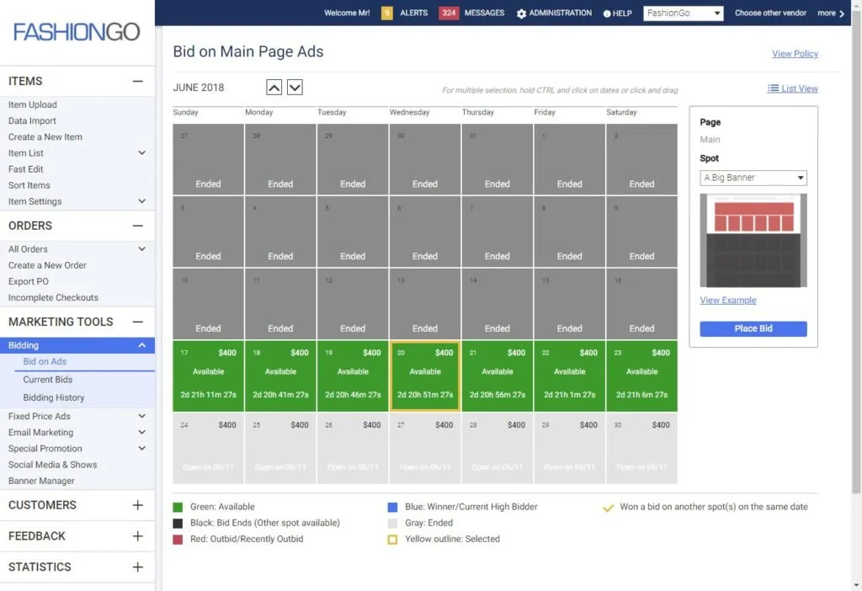Click the June 30 upcoming slot
This screenshot has height=591, width=862.
(641, 448)
